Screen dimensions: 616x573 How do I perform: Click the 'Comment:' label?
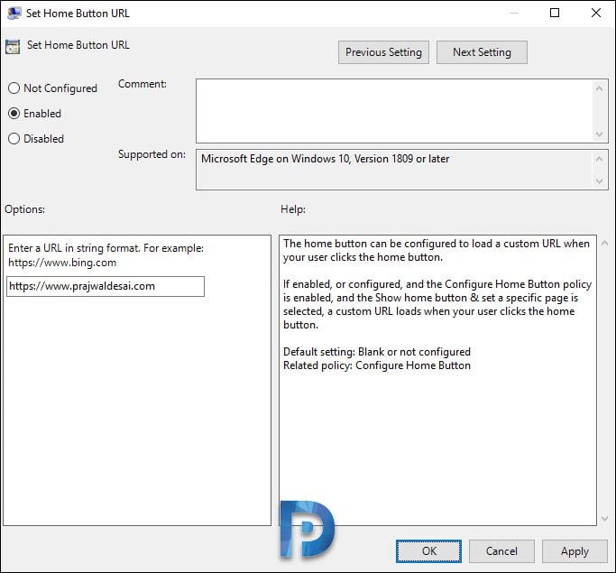coord(143,84)
